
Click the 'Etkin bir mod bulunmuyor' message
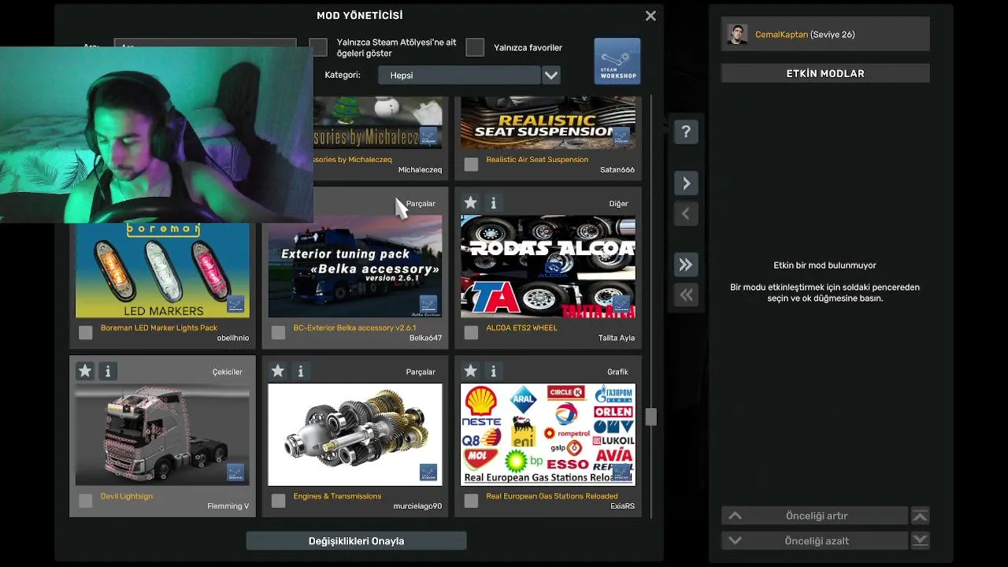point(825,265)
